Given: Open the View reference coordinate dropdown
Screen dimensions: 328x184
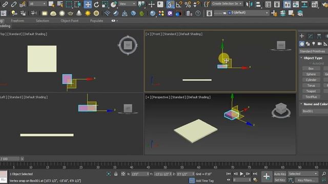Looking at the screenshot, I should [x=128, y=4].
